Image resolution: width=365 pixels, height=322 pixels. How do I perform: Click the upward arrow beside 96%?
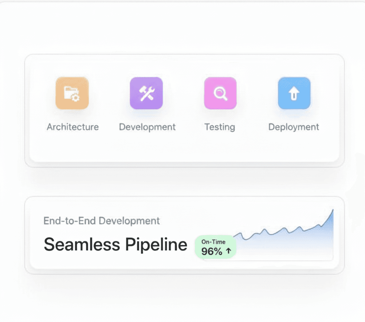229,251
